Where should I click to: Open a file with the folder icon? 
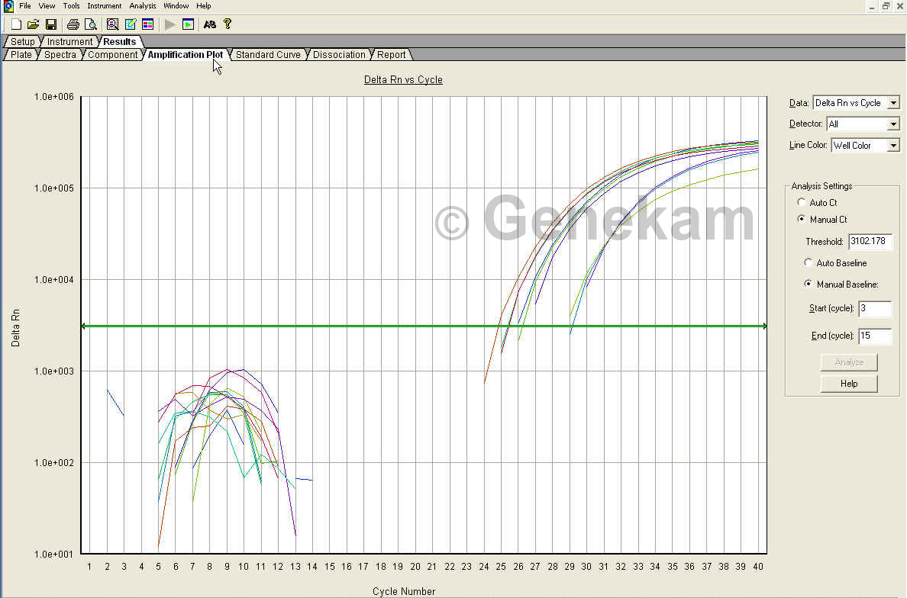click(34, 24)
